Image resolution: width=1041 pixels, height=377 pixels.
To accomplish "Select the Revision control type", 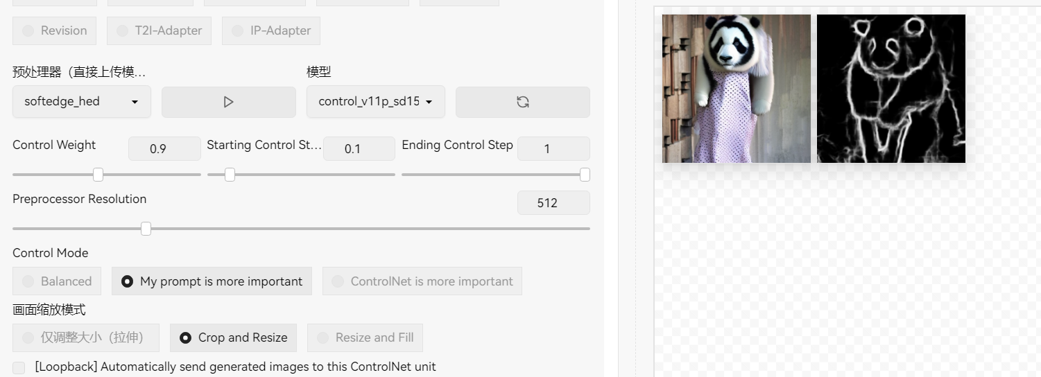I will point(28,30).
